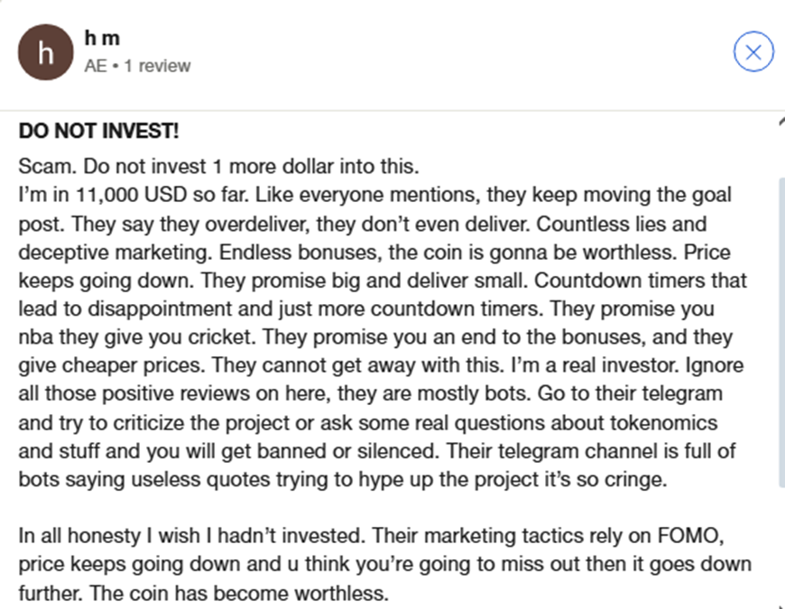Image resolution: width=785 pixels, height=609 pixels.
Task: Click the bold "DO NOT INVEST!" review title
Action: pyautogui.click(x=98, y=131)
